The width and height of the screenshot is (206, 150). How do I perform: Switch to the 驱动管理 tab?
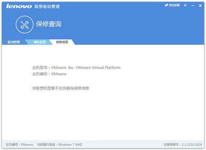point(14,42)
